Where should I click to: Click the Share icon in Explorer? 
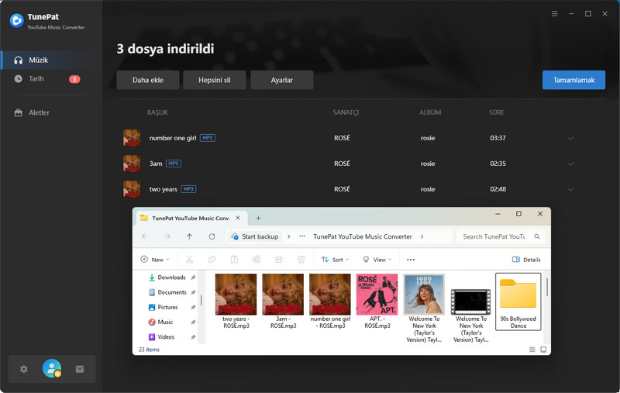(279, 260)
